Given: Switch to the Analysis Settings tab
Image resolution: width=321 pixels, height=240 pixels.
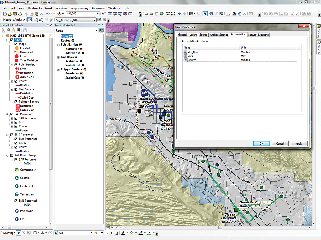Looking at the screenshot, I should click(219, 35).
